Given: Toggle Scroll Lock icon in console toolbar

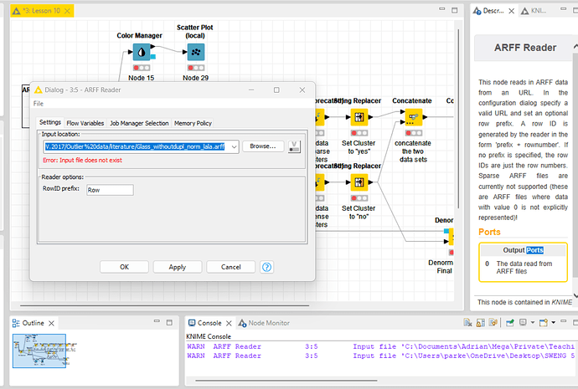Looking at the screenshot, I should (x=480, y=323).
